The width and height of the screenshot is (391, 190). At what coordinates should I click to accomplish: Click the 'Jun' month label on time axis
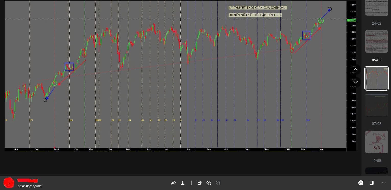click(x=148, y=149)
